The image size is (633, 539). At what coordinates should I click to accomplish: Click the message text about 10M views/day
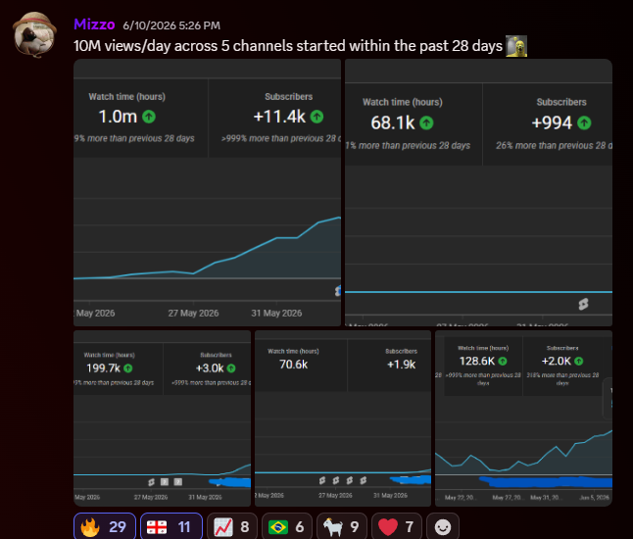288,46
